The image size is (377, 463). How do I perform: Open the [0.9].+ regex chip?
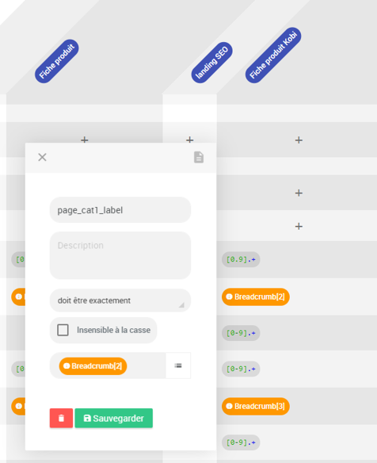(241, 259)
